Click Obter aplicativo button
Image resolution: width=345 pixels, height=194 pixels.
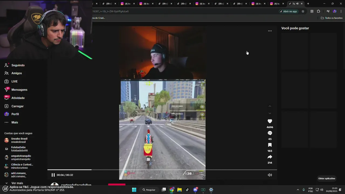coord(327,178)
